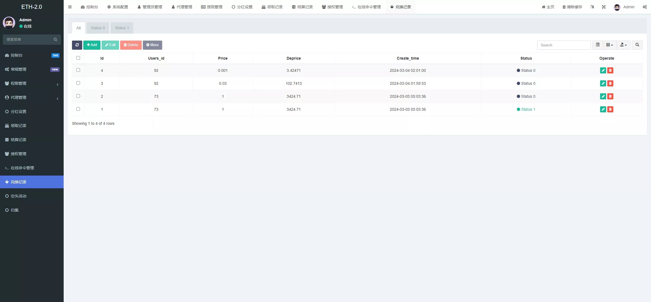Toggle the card view list icon
The height and width of the screenshot is (302, 651).
(598, 45)
